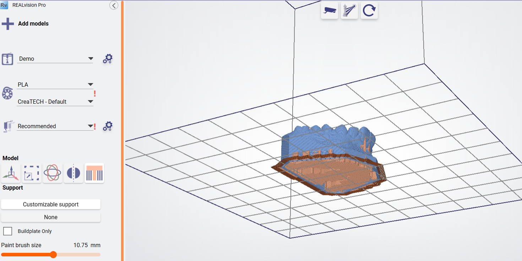Enable the Buildplate Only checkbox
Viewport: 522px width, 261px height.
(x=7, y=231)
